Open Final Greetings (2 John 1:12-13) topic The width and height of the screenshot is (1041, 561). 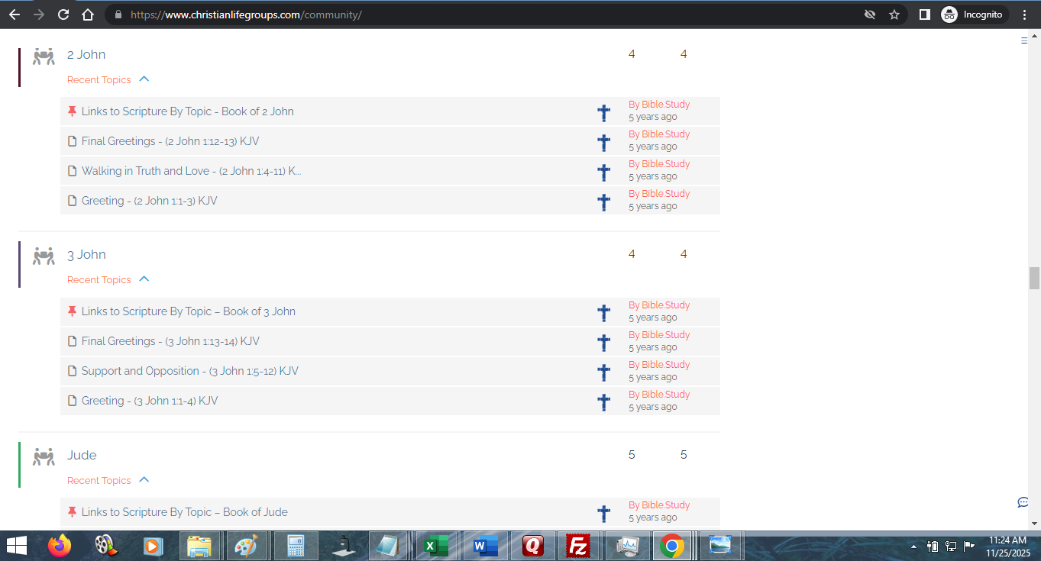click(170, 141)
